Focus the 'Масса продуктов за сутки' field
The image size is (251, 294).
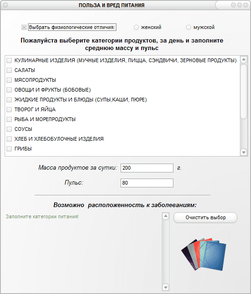click(x=147, y=168)
